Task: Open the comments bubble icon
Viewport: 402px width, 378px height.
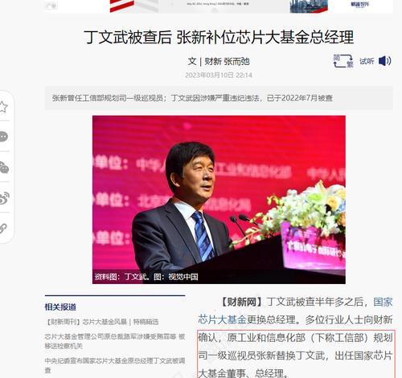Action: pyautogui.click(x=3, y=136)
